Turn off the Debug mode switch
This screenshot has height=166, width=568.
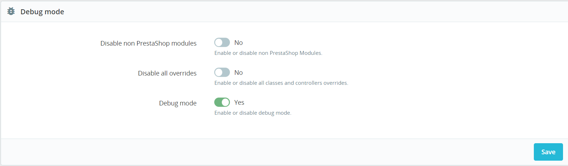pyautogui.click(x=222, y=103)
